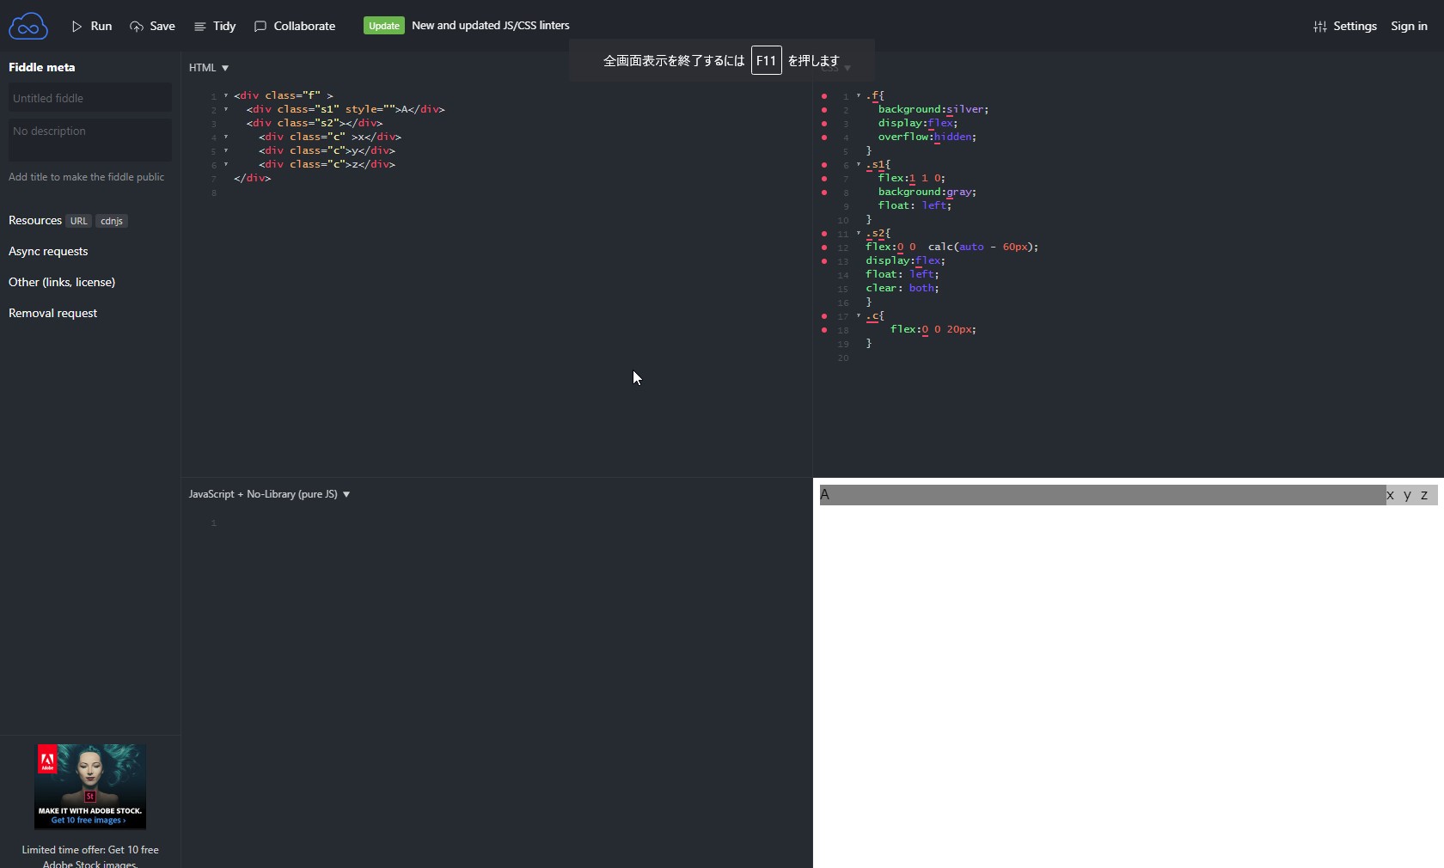Viewport: 1444px width, 868px height.
Task: Collapse HTML line 4 fold arrow
Action: [226, 137]
